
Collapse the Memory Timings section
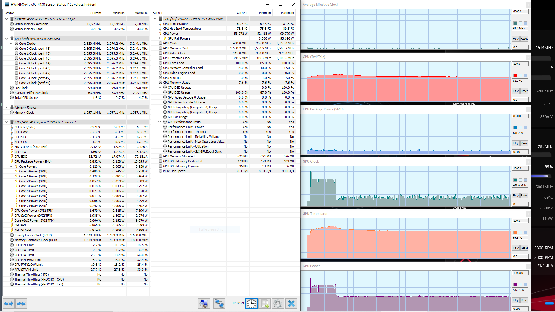[7, 107]
